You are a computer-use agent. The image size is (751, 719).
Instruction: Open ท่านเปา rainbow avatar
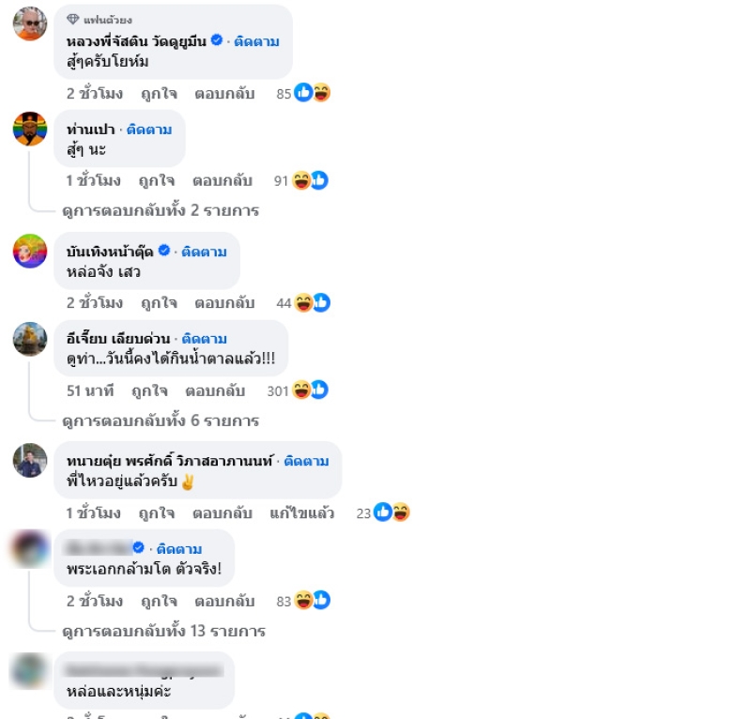point(30,129)
